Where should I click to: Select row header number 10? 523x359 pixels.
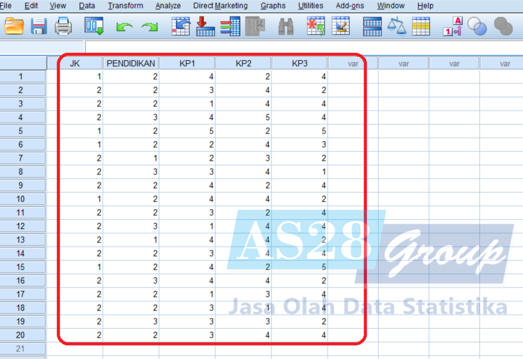pyautogui.click(x=21, y=199)
